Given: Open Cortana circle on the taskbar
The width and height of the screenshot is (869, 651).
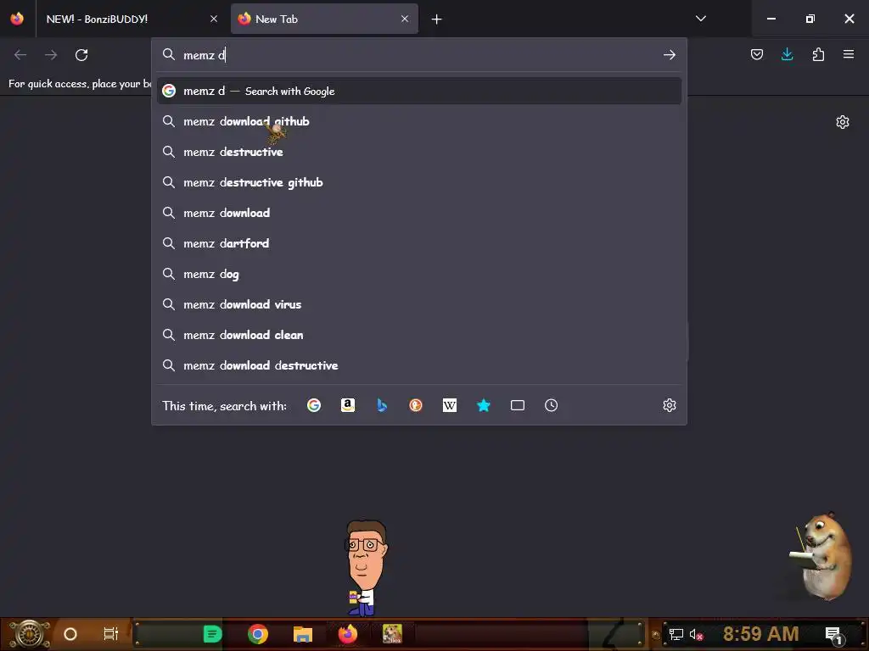Looking at the screenshot, I should [70, 634].
